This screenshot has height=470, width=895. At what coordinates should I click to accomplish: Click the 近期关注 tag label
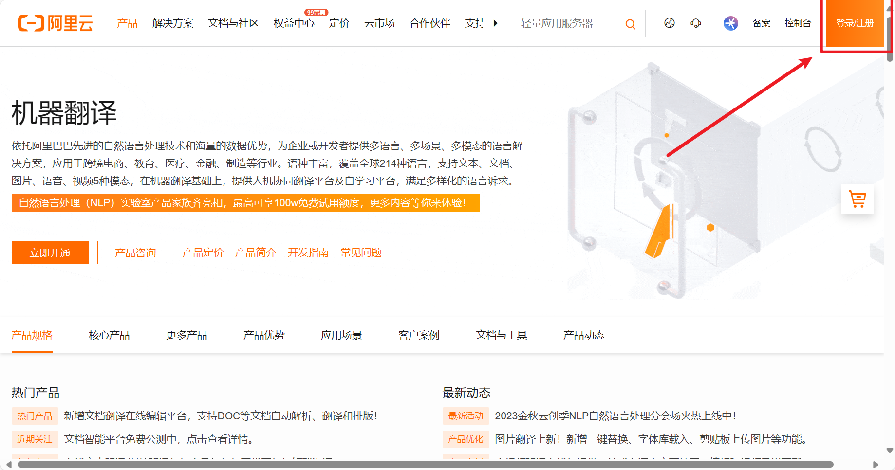tap(35, 439)
